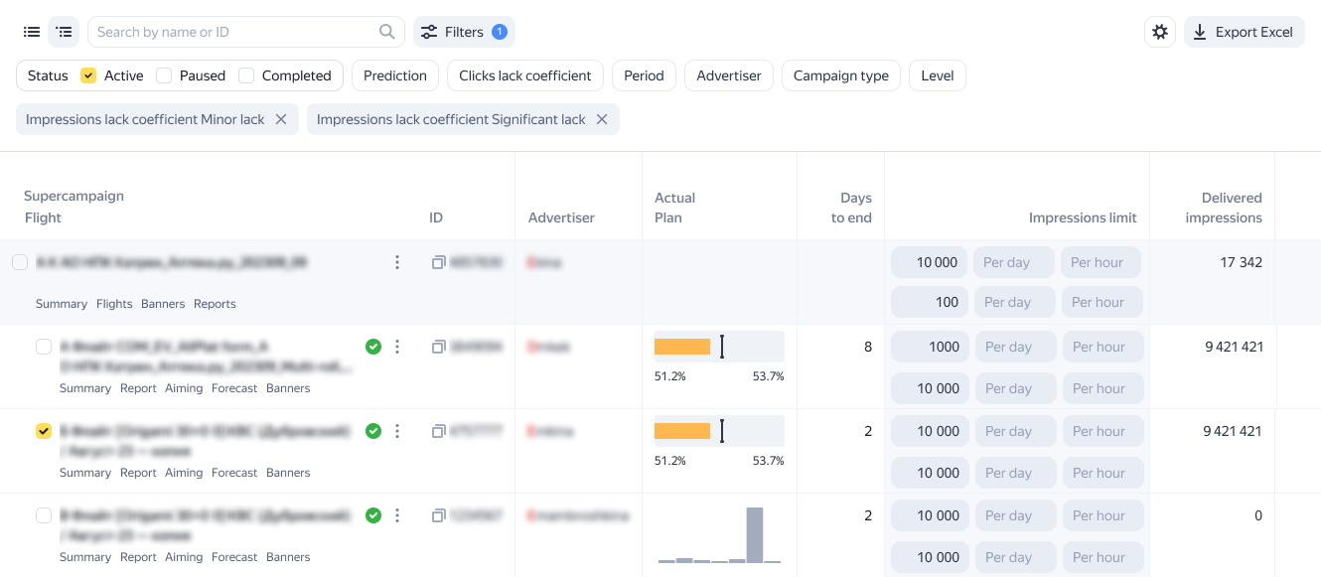
Task: Open Report link of the last flight
Action: coord(138,557)
